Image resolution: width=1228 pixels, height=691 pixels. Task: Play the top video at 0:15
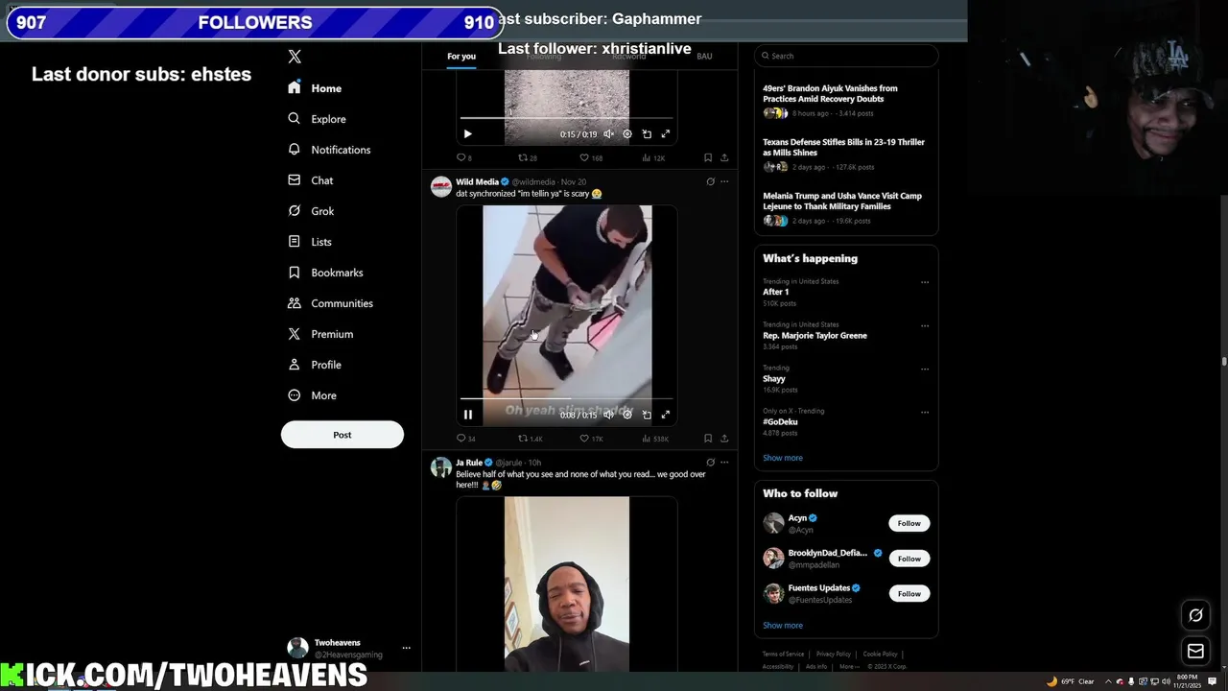[468, 134]
